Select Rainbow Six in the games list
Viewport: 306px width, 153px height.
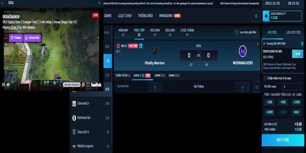point(91,118)
